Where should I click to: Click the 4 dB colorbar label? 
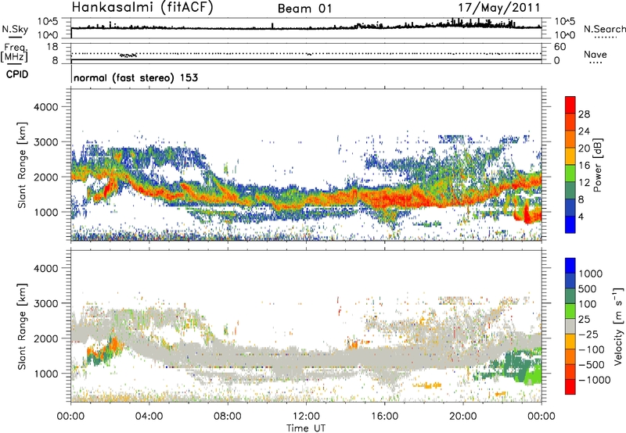581,217
